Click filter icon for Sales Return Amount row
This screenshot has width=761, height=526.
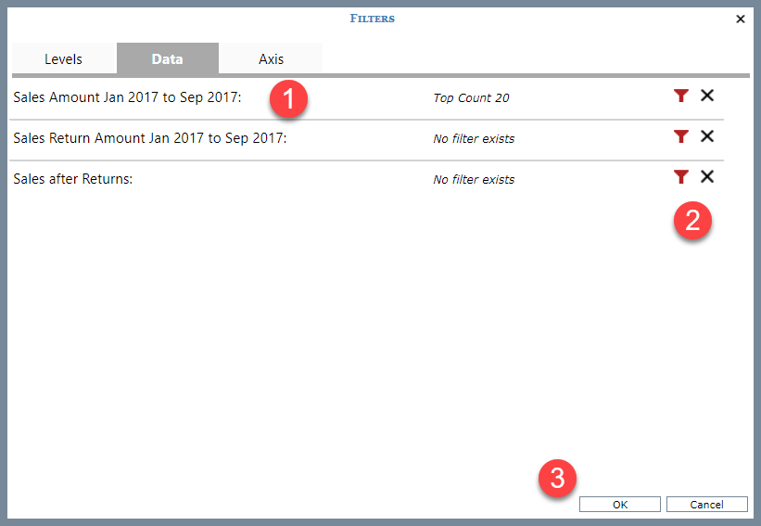click(681, 136)
